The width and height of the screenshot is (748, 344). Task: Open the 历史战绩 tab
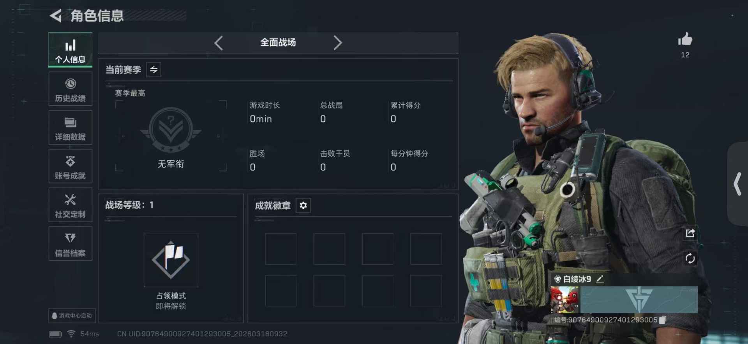pos(71,89)
